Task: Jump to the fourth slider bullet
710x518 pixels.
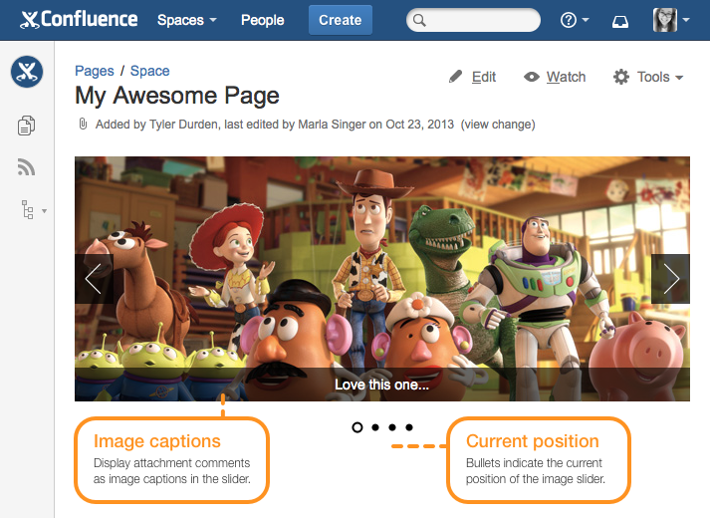Action: coord(409,427)
